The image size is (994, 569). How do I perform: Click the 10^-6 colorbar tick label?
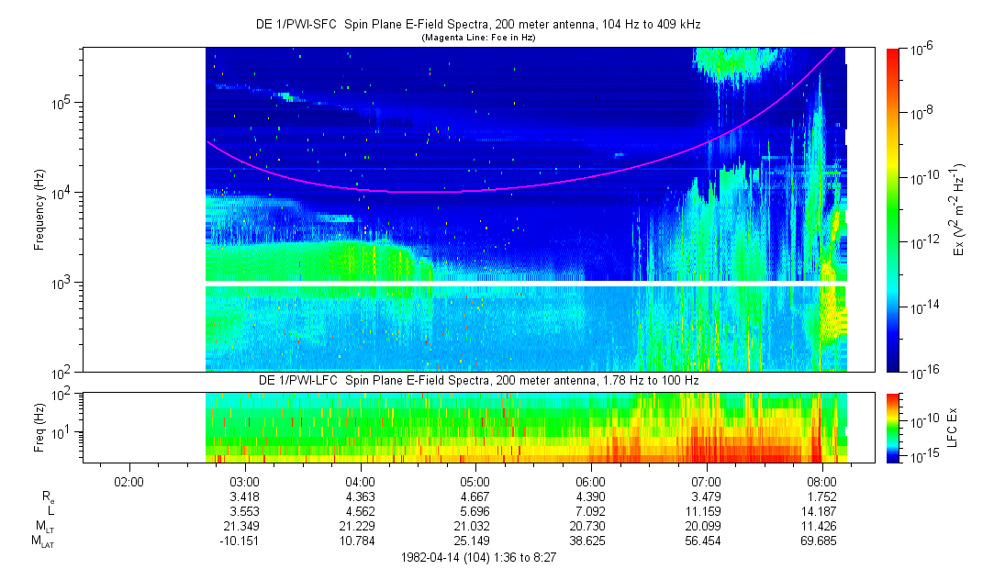tap(923, 50)
